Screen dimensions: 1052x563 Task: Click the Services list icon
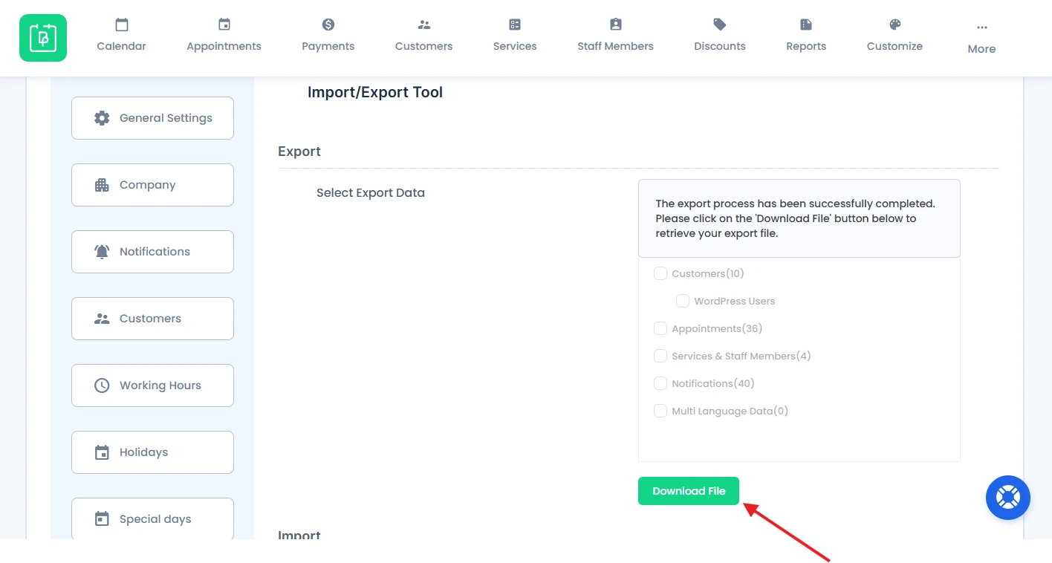pyautogui.click(x=515, y=25)
